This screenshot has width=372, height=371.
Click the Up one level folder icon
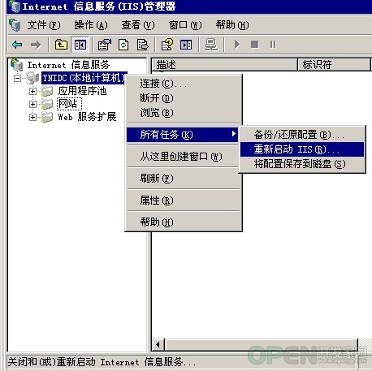tap(61, 45)
